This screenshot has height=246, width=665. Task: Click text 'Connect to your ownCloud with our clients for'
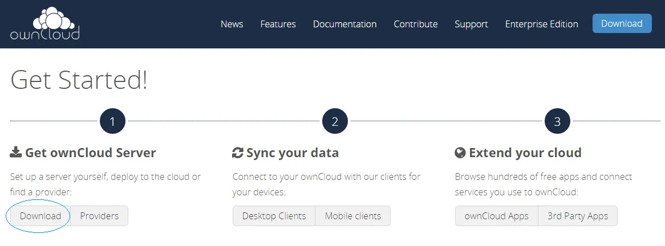tap(326, 177)
